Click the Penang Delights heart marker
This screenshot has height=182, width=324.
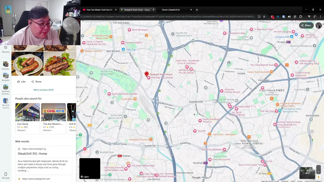123,42
